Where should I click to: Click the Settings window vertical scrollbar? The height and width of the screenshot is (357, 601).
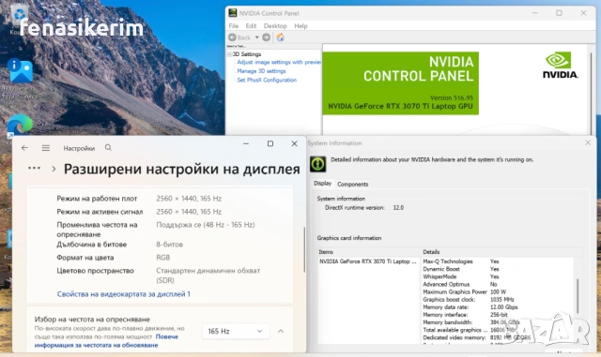click(304, 249)
